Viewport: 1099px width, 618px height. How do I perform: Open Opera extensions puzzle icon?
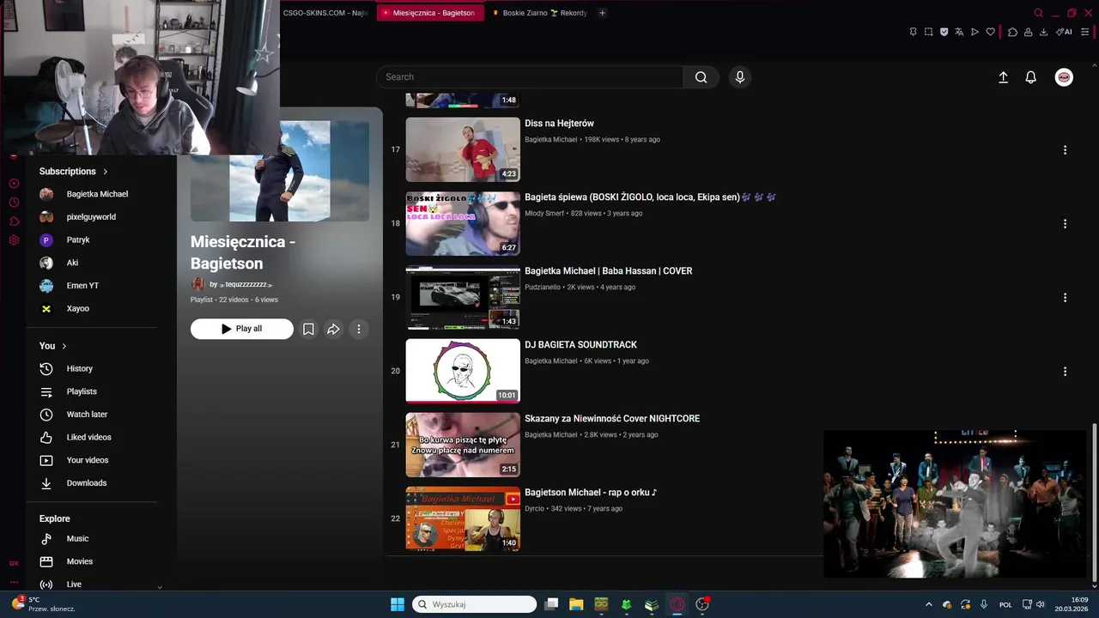pyautogui.click(x=1012, y=32)
